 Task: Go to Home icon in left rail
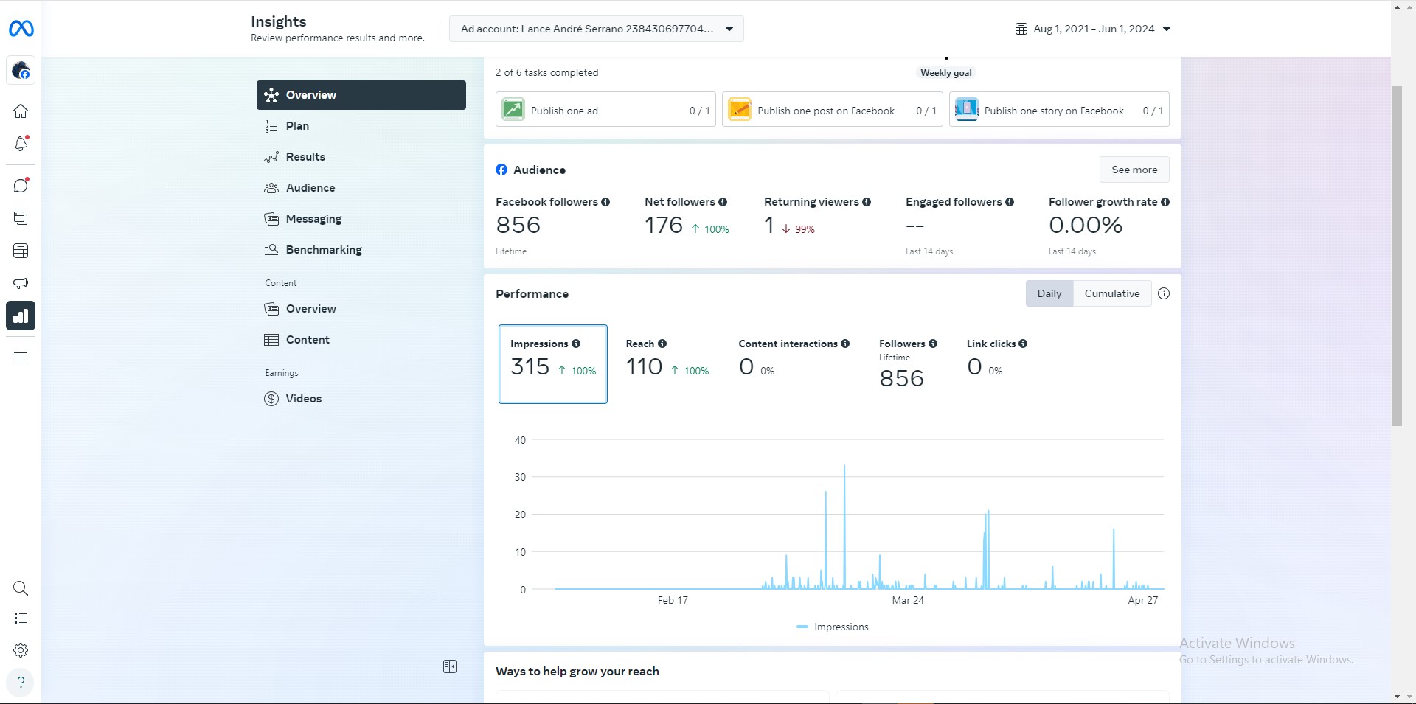point(21,111)
